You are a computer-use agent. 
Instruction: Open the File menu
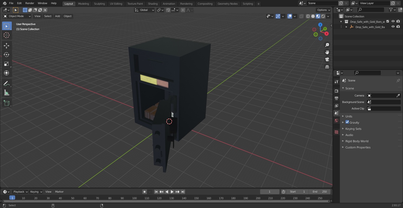point(11,3)
